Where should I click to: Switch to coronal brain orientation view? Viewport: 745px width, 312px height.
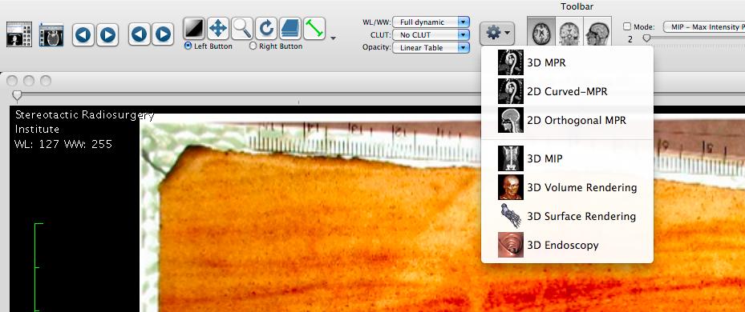pyautogui.click(x=569, y=32)
